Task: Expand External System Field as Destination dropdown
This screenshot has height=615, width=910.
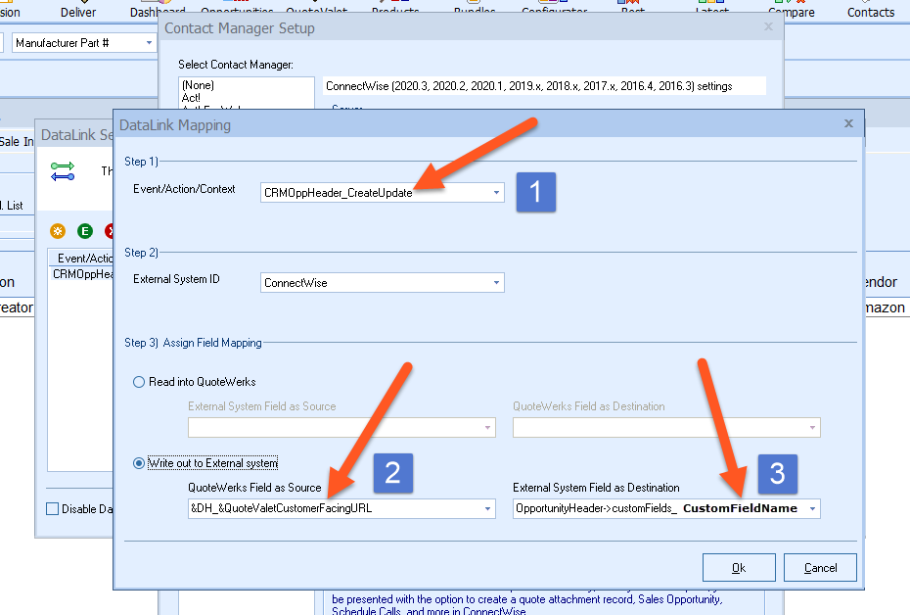Action: pos(812,508)
